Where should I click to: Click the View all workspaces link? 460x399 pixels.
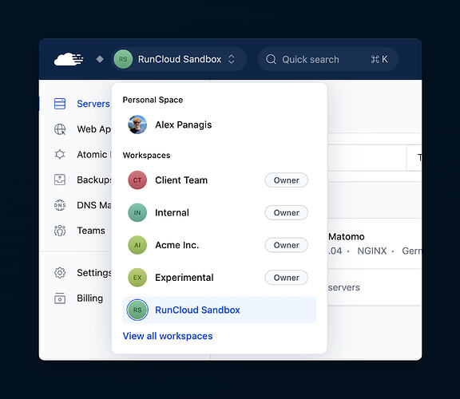click(168, 336)
